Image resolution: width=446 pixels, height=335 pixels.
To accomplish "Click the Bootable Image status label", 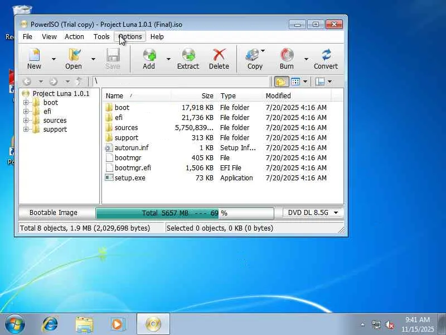I will (54, 213).
